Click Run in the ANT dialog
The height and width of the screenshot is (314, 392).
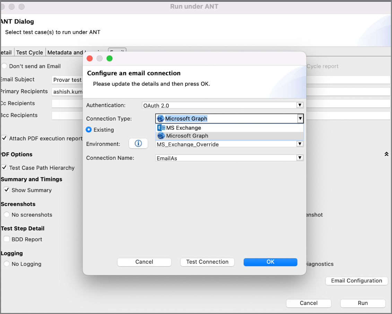pos(363,303)
